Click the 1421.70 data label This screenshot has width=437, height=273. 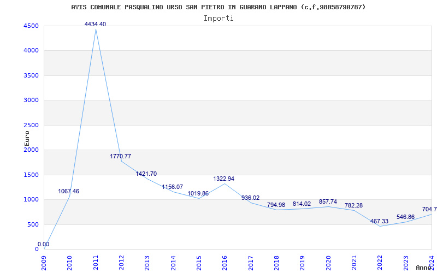point(146,174)
